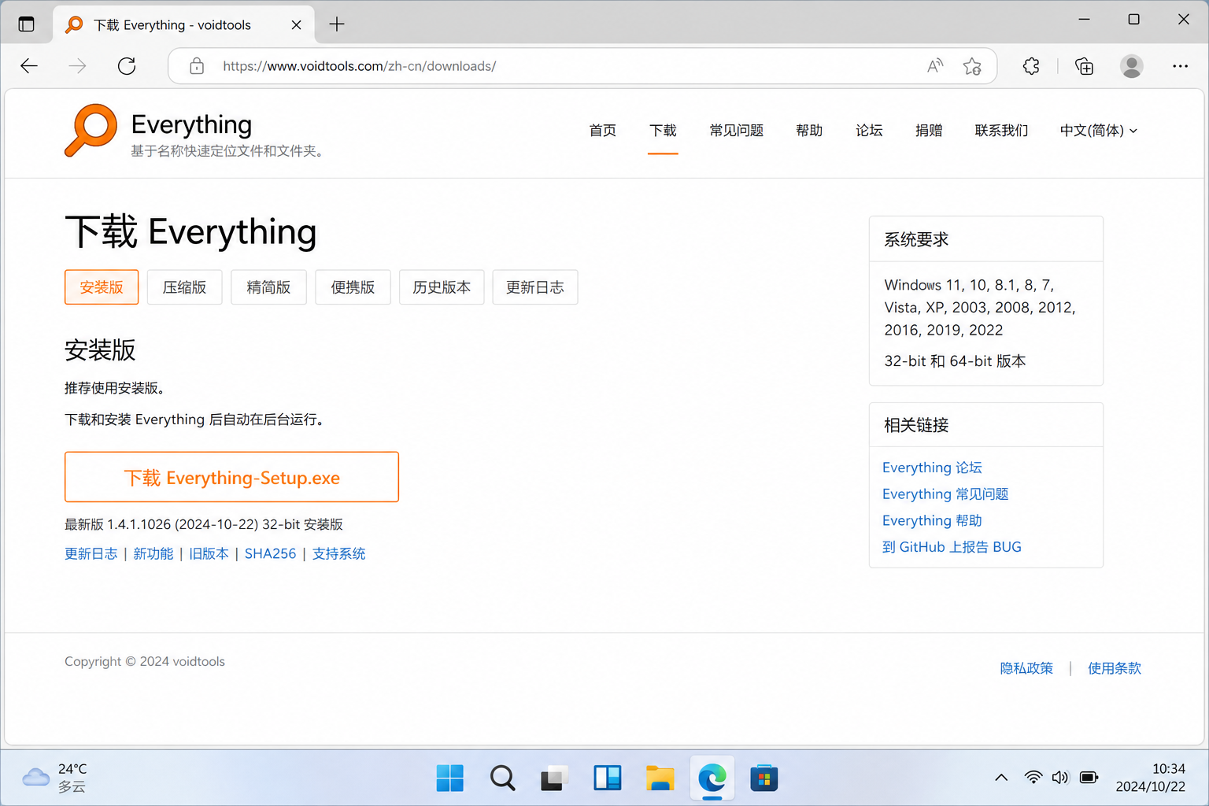Open Everything 常见问题 related link
This screenshot has width=1209, height=806.
[945, 494]
